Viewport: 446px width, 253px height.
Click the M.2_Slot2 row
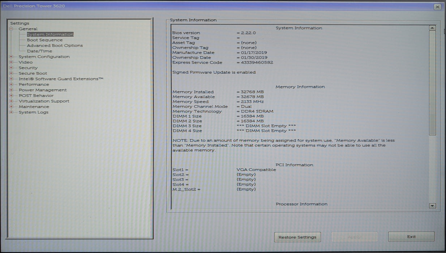click(x=214, y=189)
